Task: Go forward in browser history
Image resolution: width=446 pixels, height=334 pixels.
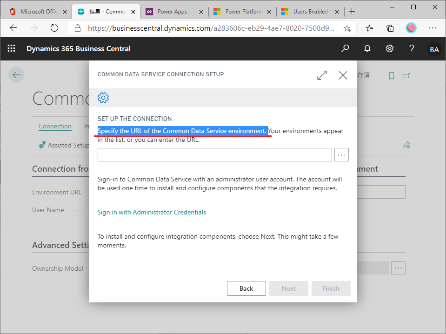Action: click(x=34, y=28)
